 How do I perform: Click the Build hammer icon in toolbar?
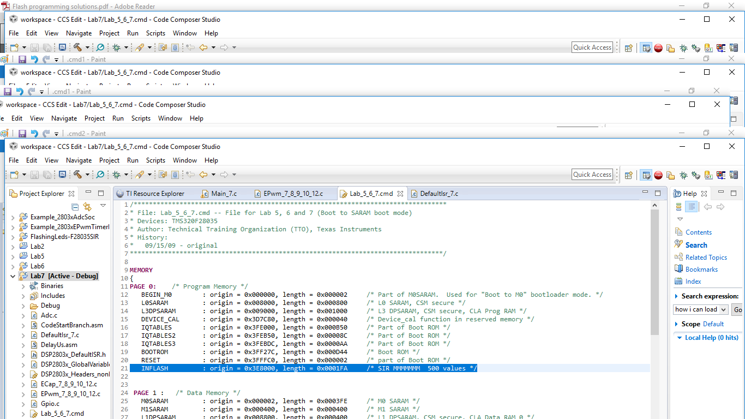click(77, 175)
